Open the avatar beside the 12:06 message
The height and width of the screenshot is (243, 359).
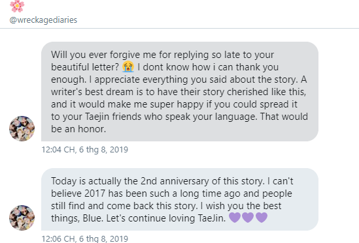coord(22,218)
